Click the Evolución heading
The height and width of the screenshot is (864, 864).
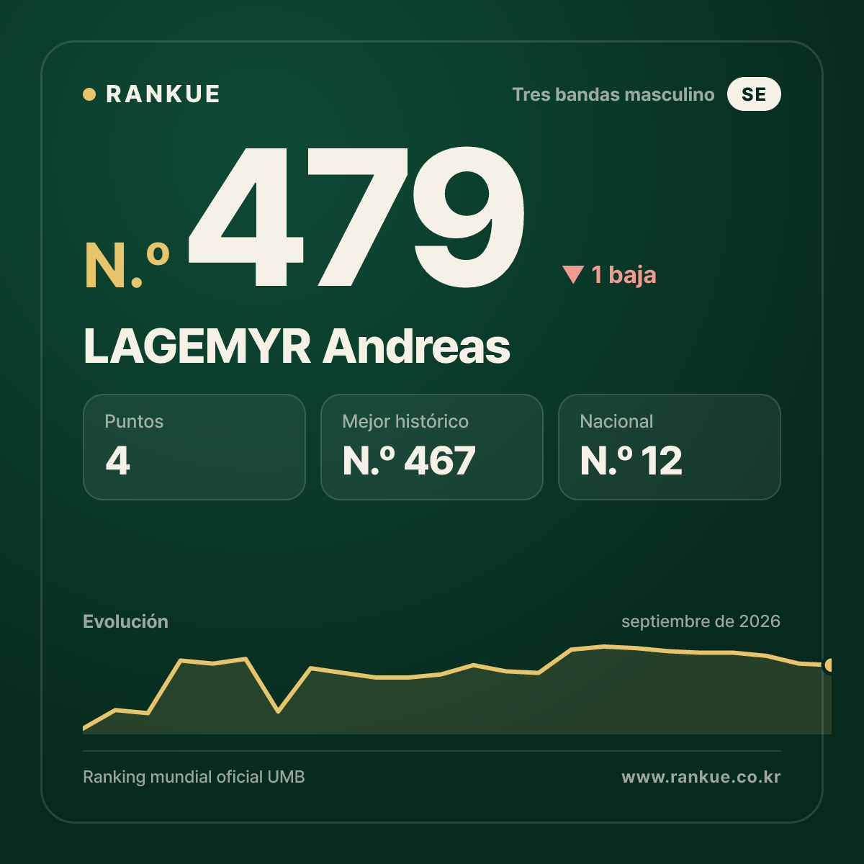[125, 622]
